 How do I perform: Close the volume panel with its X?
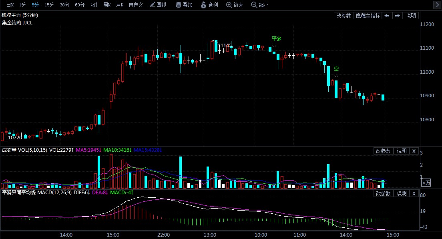[414, 151]
